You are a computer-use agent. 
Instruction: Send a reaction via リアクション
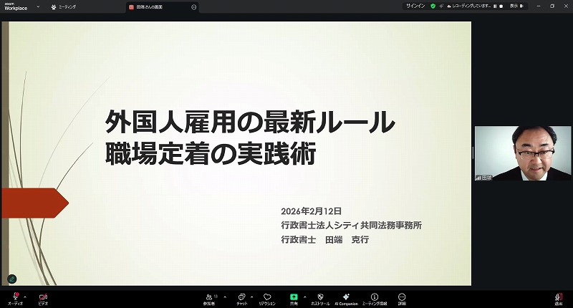[266, 297]
